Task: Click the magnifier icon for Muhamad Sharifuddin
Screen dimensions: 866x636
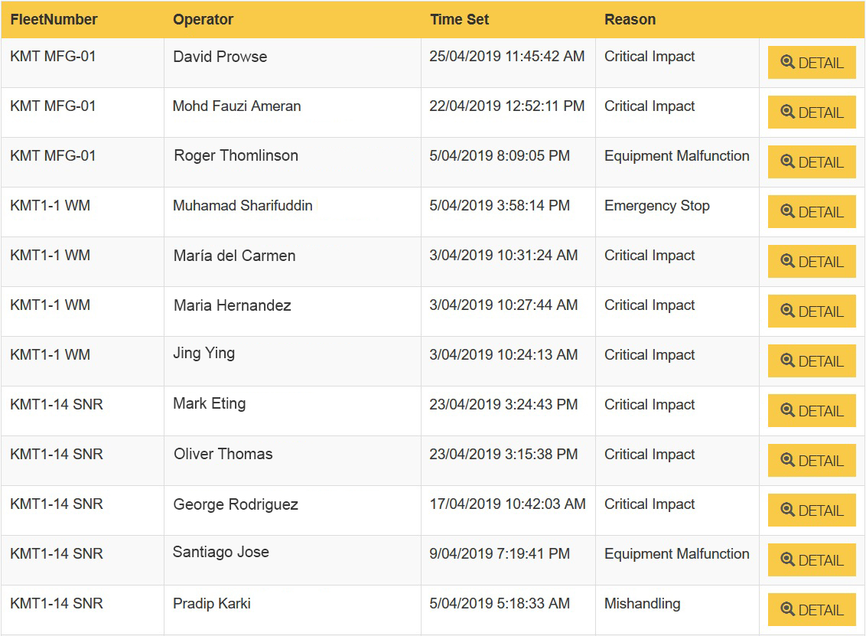Action: [787, 212]
